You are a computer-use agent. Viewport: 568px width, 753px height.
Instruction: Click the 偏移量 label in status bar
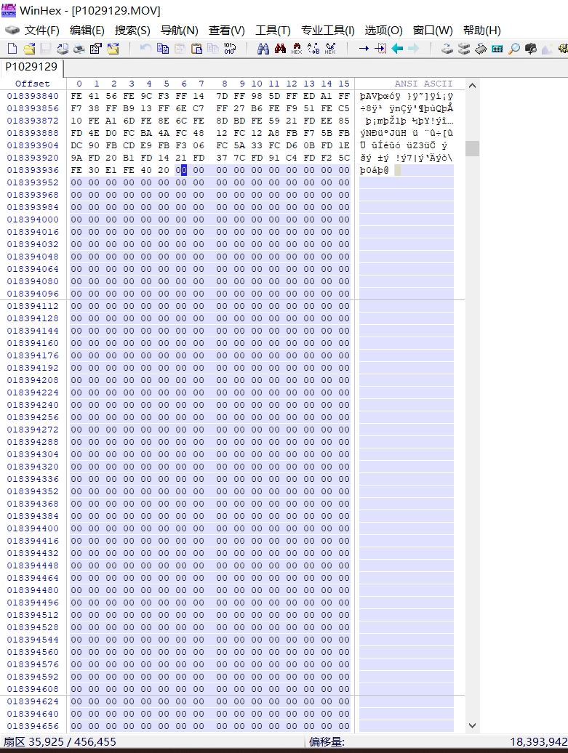[327, 742]
